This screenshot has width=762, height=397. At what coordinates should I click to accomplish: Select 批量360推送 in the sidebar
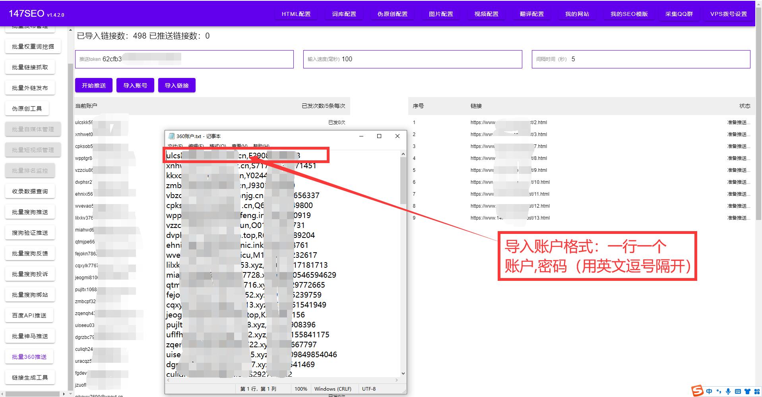[29, 356]
